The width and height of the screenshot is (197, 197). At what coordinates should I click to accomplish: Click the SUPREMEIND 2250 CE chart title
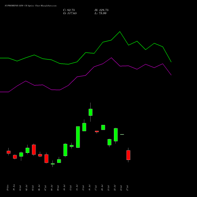(x=31, y=6)
